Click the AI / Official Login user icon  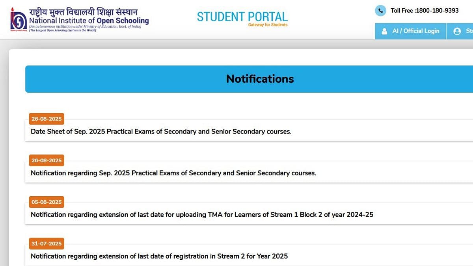(384, 31)
